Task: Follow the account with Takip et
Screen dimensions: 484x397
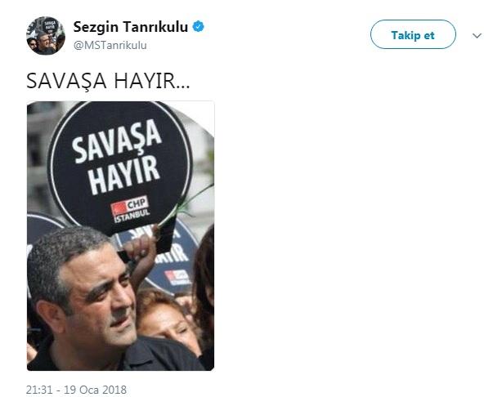Action: (413, 34)
